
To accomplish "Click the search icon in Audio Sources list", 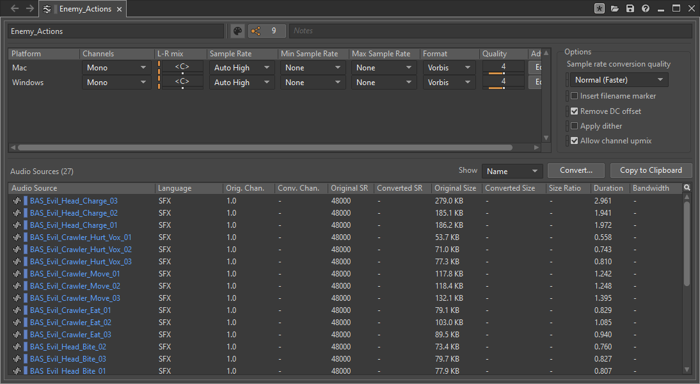I will coord(687,188).
